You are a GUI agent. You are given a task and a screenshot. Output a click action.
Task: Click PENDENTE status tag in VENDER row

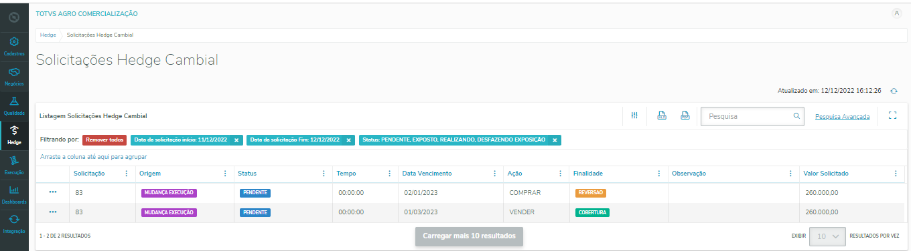tap(255, 212)
